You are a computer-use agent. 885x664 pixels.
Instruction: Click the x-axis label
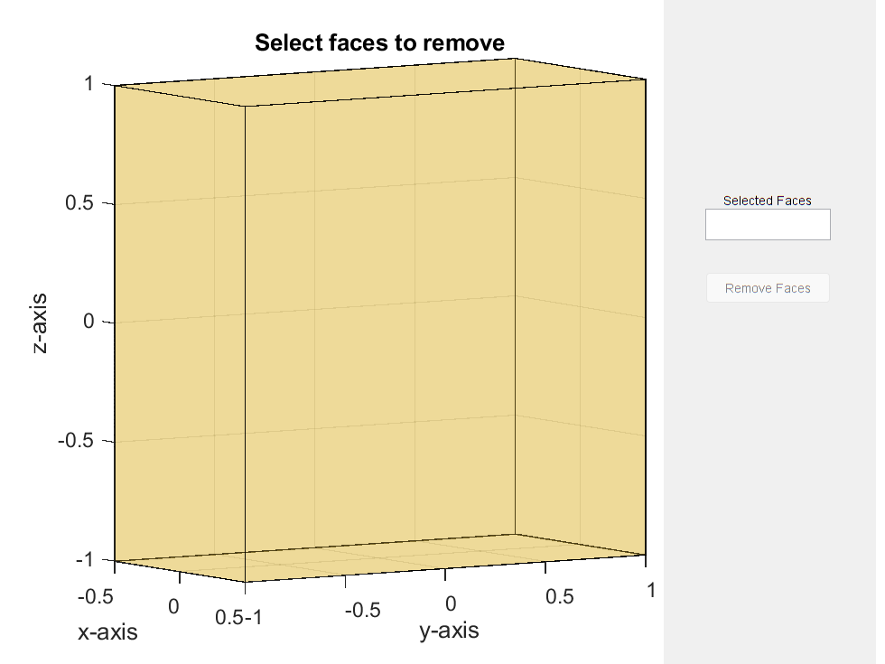(107, 631)
